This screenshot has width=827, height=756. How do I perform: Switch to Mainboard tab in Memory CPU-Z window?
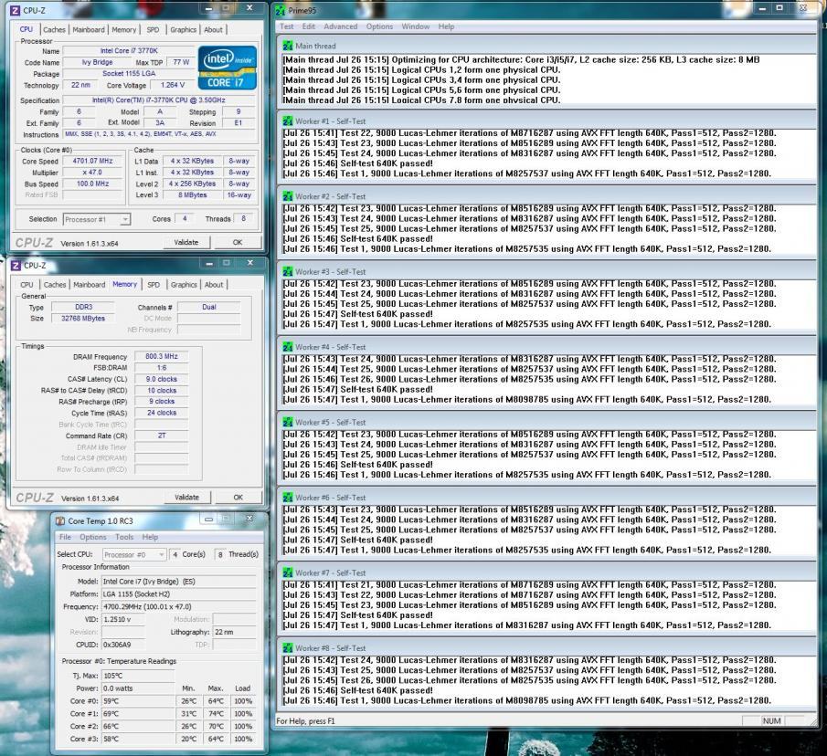(90, 285)
